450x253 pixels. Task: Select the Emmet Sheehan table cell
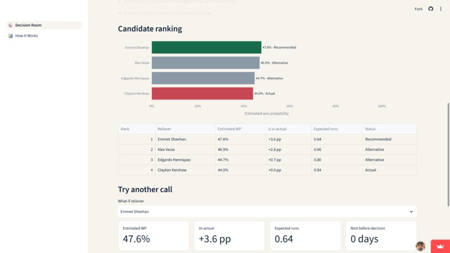[x=185, y=139]
